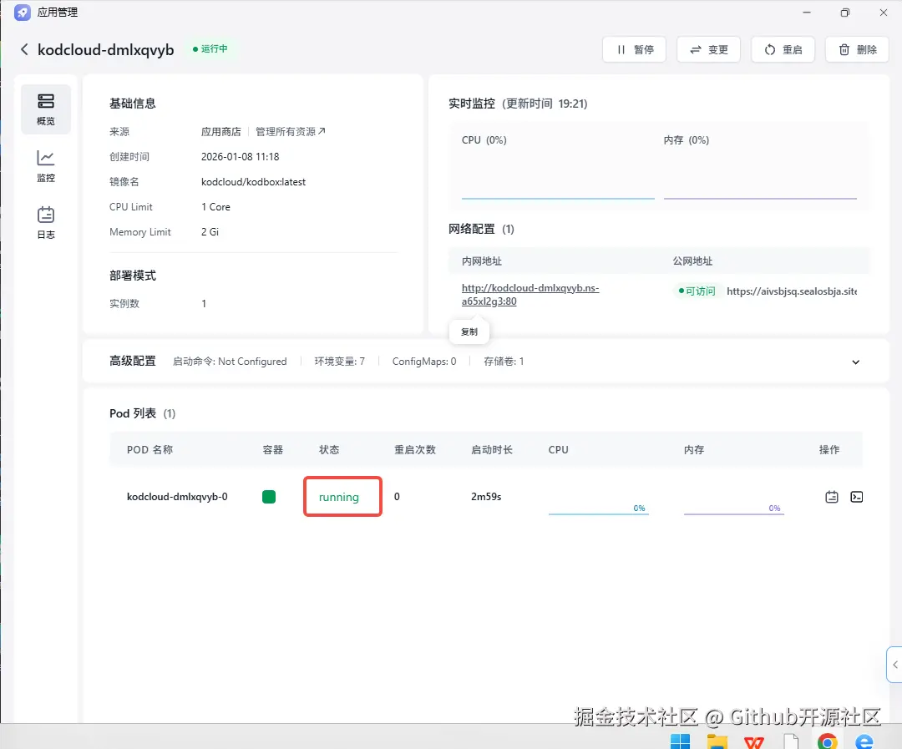This screenshot has width=902, height=749.
Task: Expand the 高级配置 section chevron
Action: tap(855, 362)
